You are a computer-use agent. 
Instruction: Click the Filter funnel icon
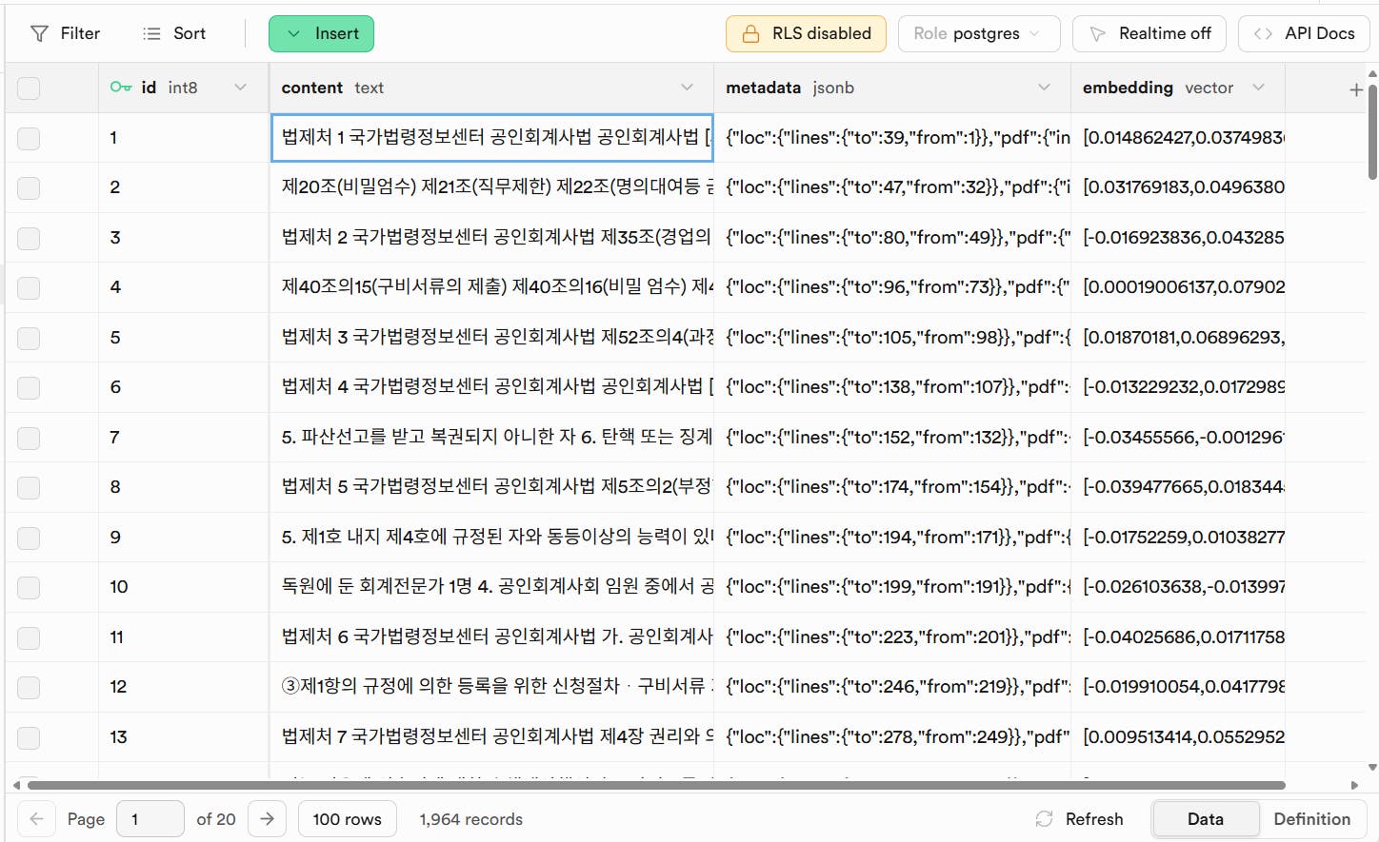pyautogui.click(x=39, y=34)
